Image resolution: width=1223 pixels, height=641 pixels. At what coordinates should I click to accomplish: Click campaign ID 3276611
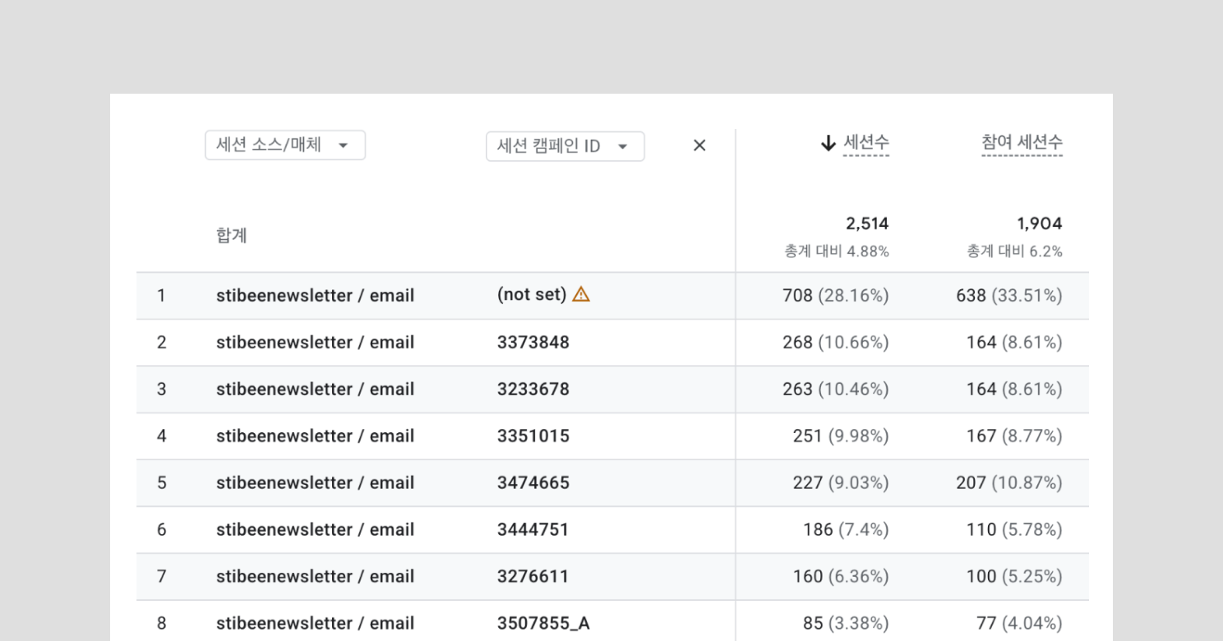pyautogui.click(x=533, y=576)
